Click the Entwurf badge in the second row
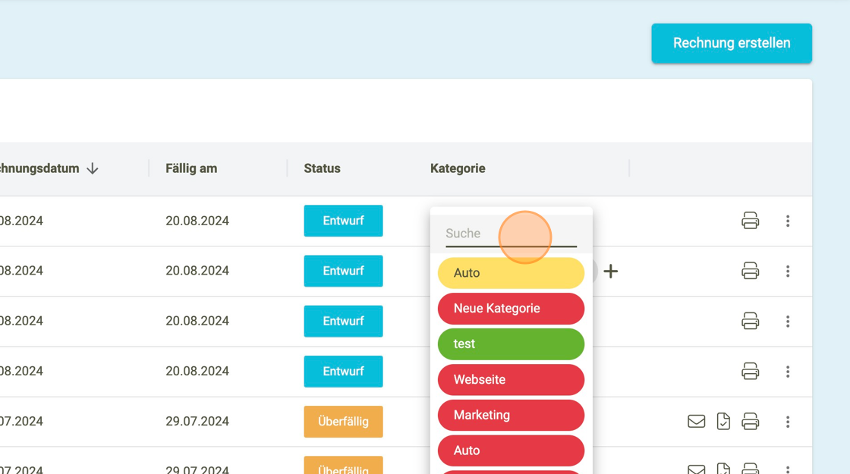This screenshot has height=474, width=850. (x=343, y=271)
